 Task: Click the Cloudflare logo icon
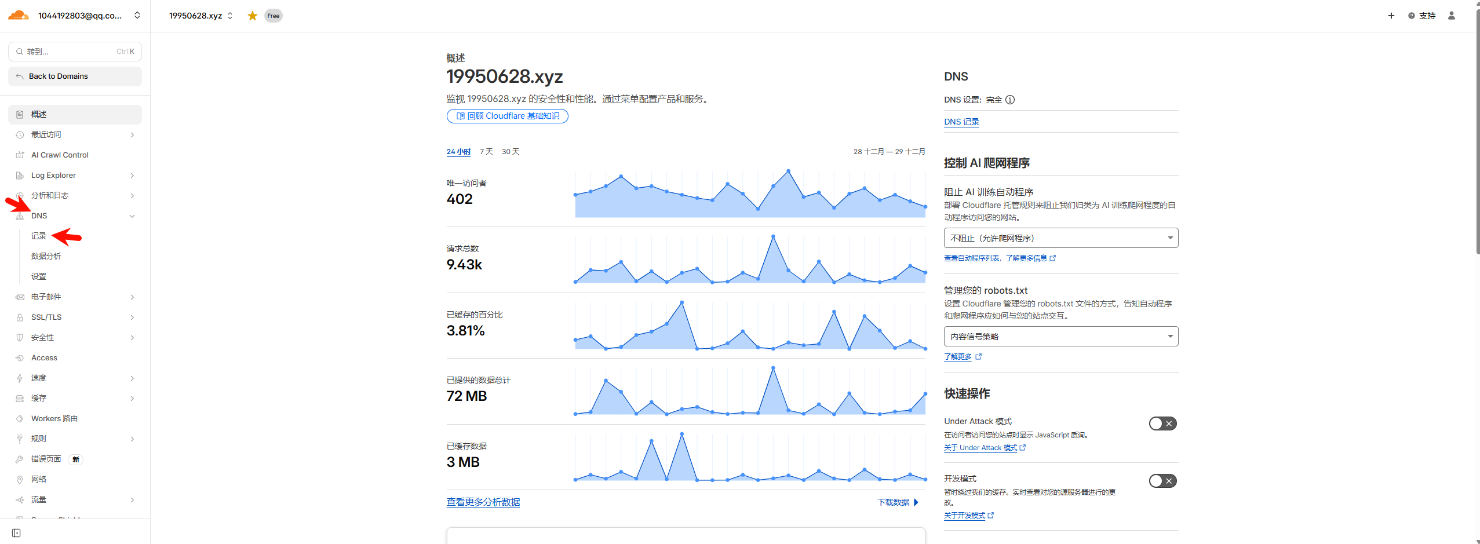18,16
